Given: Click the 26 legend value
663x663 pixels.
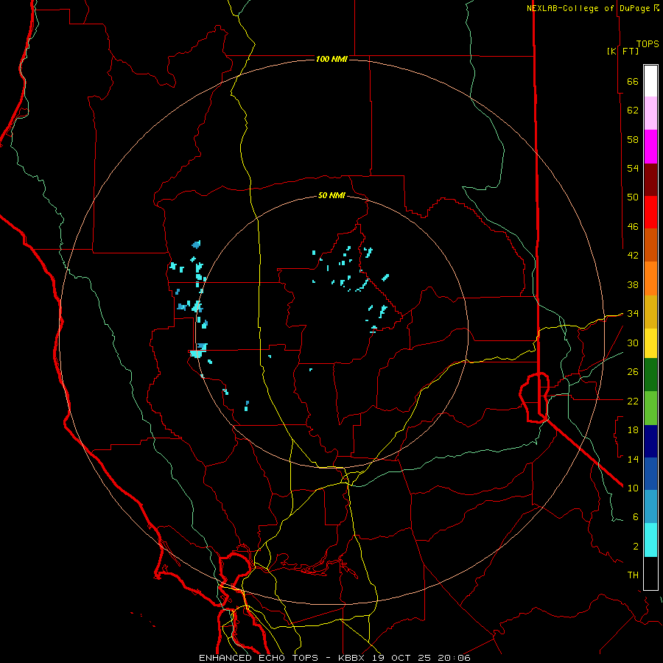Looking at the screenshot, I should [x=633, y=372].
